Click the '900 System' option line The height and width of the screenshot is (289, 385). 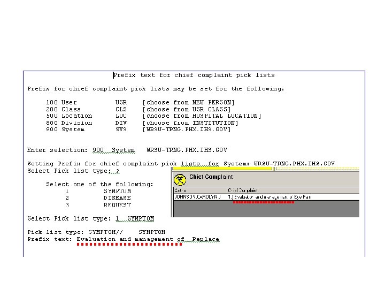point(65,130)
